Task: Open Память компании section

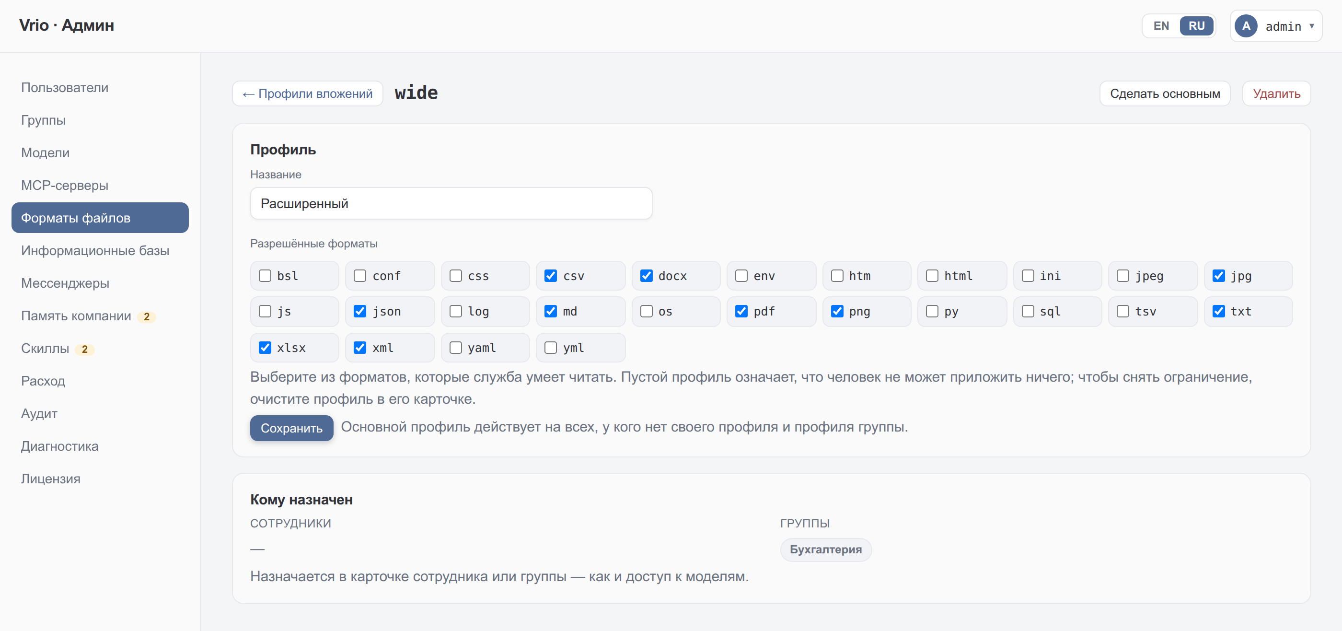Action: (100, 316)
